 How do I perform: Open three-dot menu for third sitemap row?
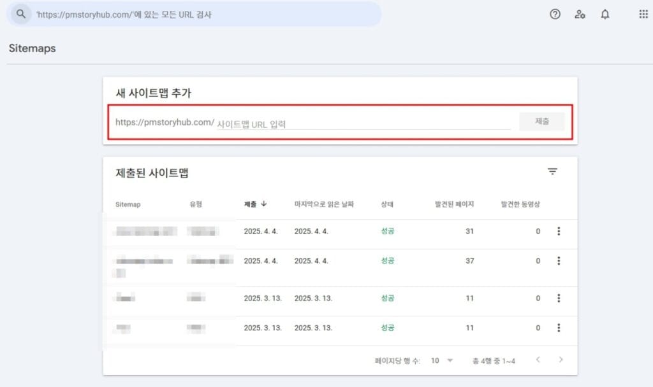pos(559,298)
